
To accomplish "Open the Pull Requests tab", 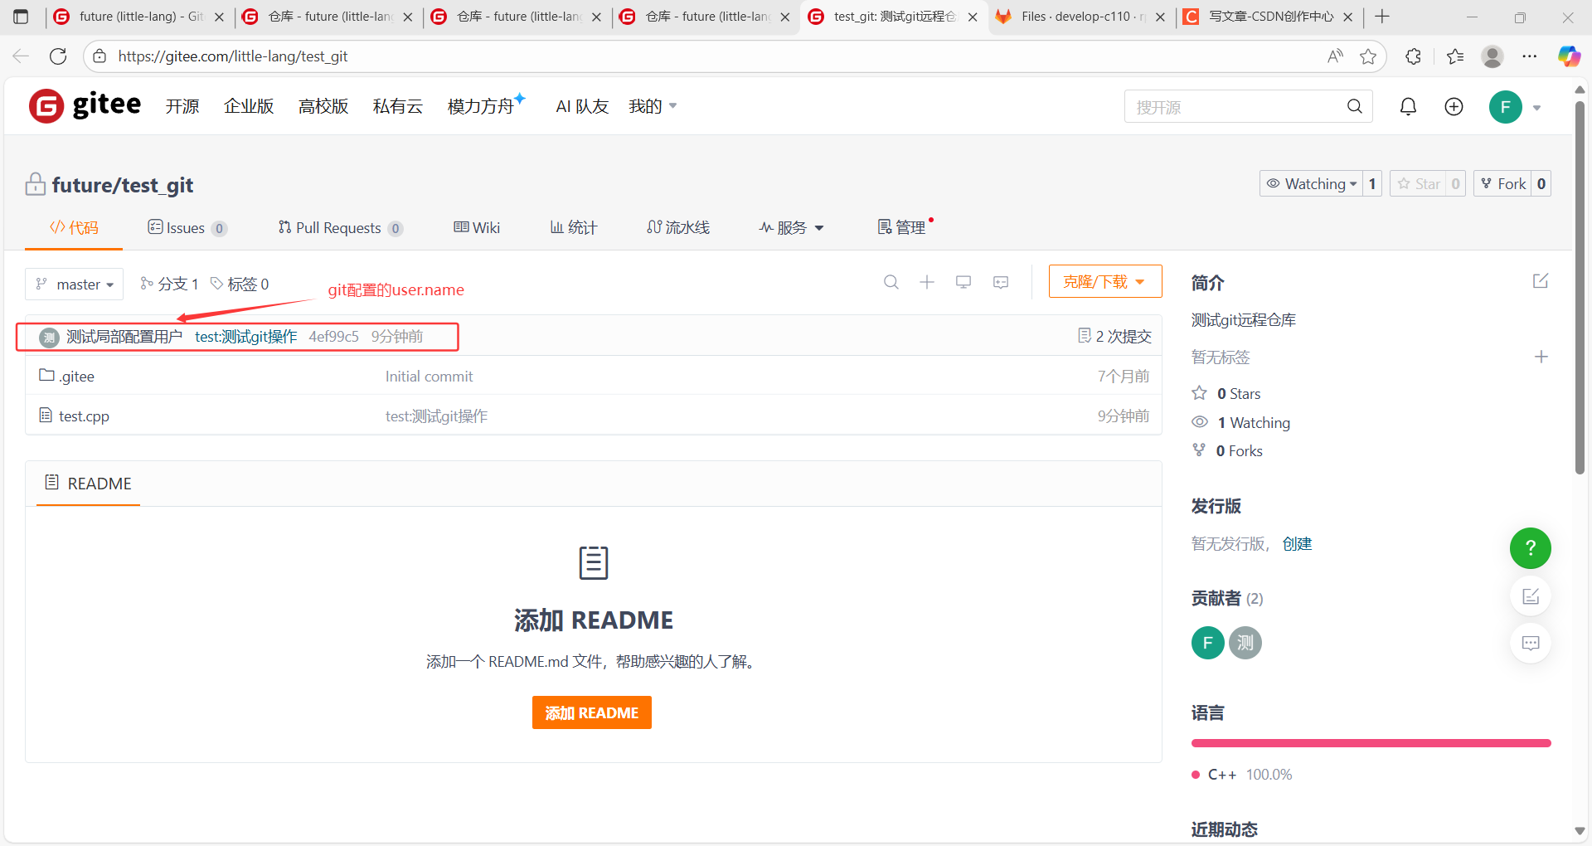I will tap(341, 227).
